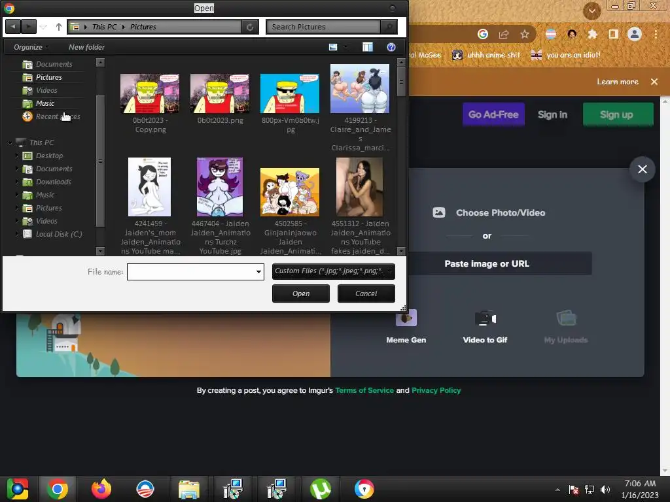Open the 'you are an idiot!' bookmark
The height and width of the screenshot is (502, 670).
pos(565,55)
